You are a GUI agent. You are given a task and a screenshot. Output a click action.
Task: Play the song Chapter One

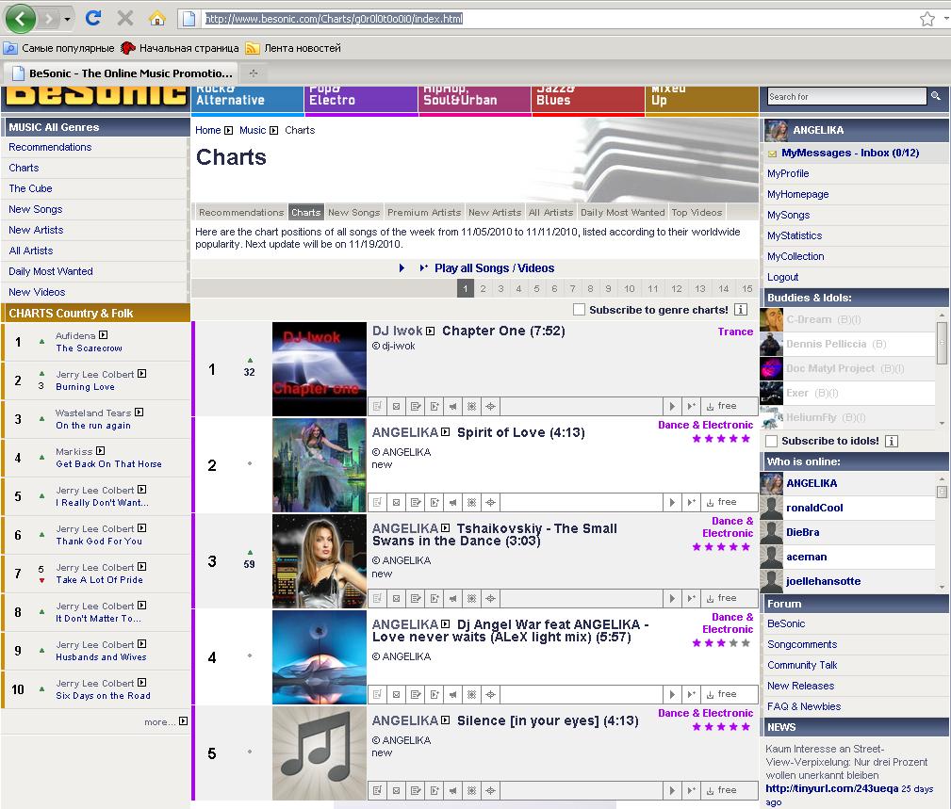tap(671, 406)
